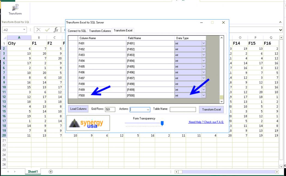Click Column Name cell F497
This screenshot has width=286, height=176.
102,78
